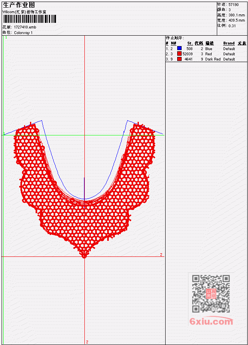Screen dimensions: 248x345
Task: Click 'Default' brand in the Dark Red row
Action: coord(229,59)
